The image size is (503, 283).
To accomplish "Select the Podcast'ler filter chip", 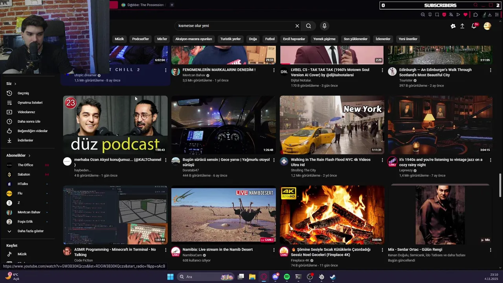I will (140, 39).
